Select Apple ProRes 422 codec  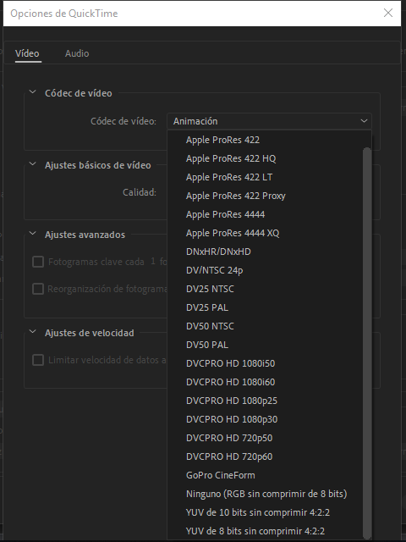265,140
